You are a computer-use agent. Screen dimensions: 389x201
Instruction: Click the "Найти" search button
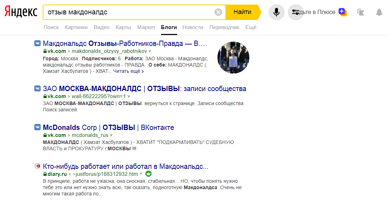pyautogui.click(x=242, y=12)
